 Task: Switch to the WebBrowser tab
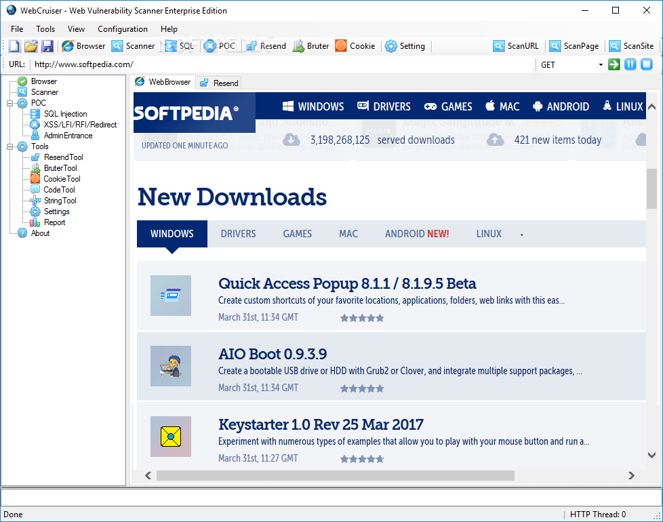click(x=163, y=82)
